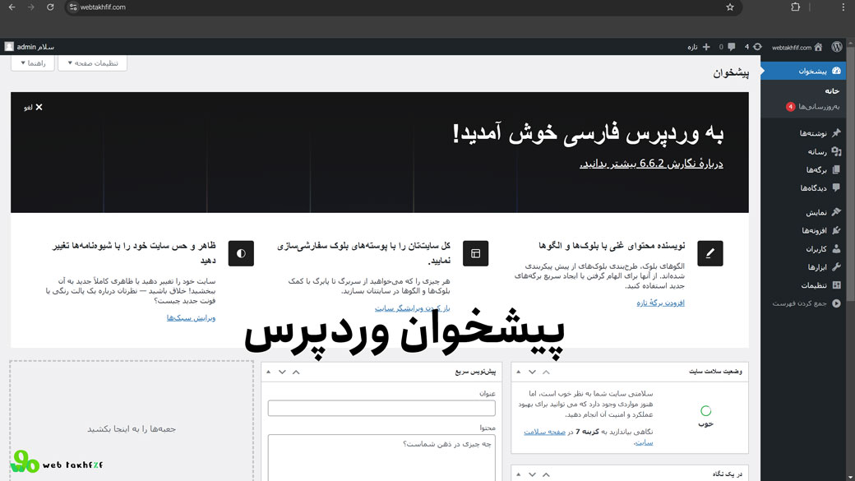Open the webtakhfif.com site home icon

point(818,47)
